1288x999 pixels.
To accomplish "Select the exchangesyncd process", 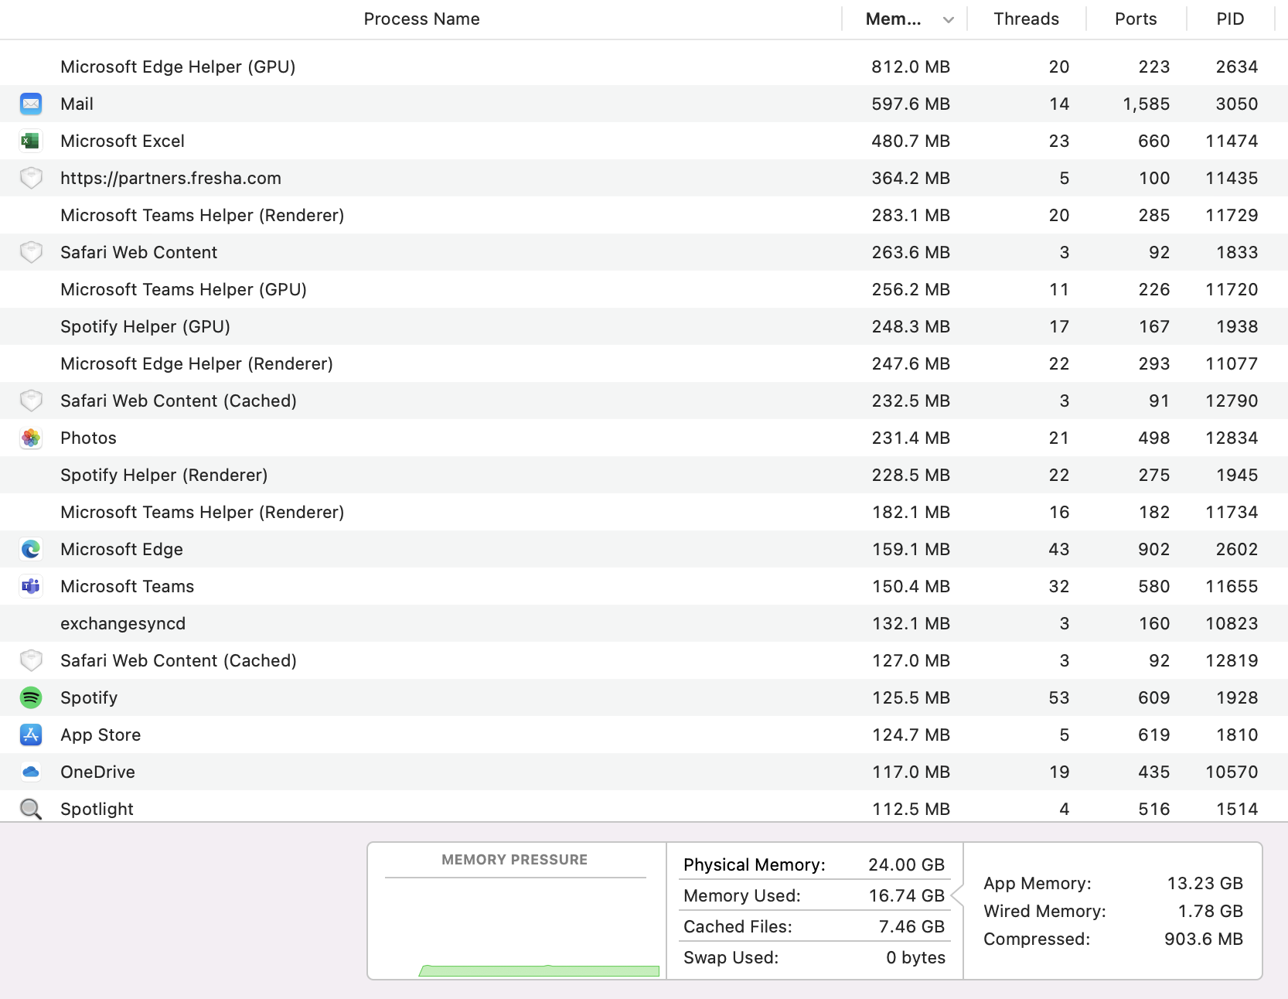I will pyautogui.click(x=123, y=623).
